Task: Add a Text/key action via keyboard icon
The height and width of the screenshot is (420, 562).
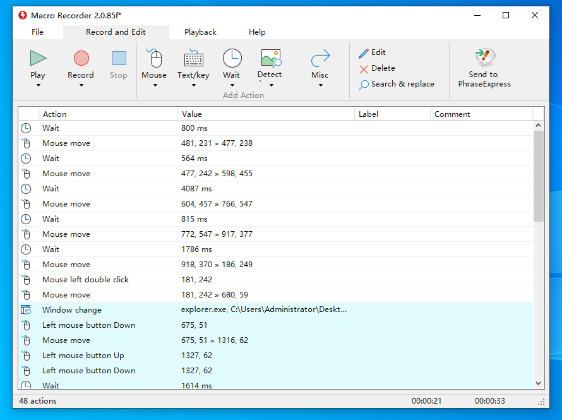Action: coord(194,58)
